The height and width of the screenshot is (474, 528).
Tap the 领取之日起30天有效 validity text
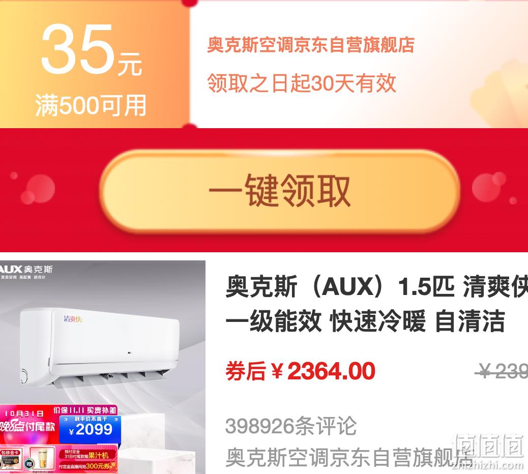click(x=301, y=83)
